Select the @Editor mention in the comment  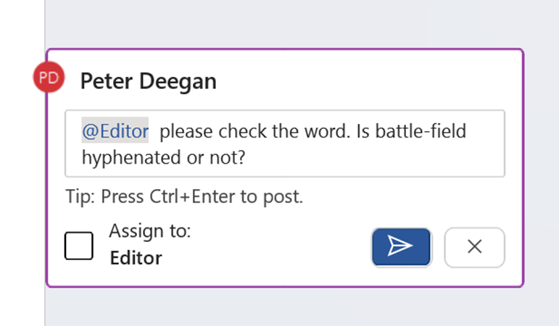[x=115, y=132]
